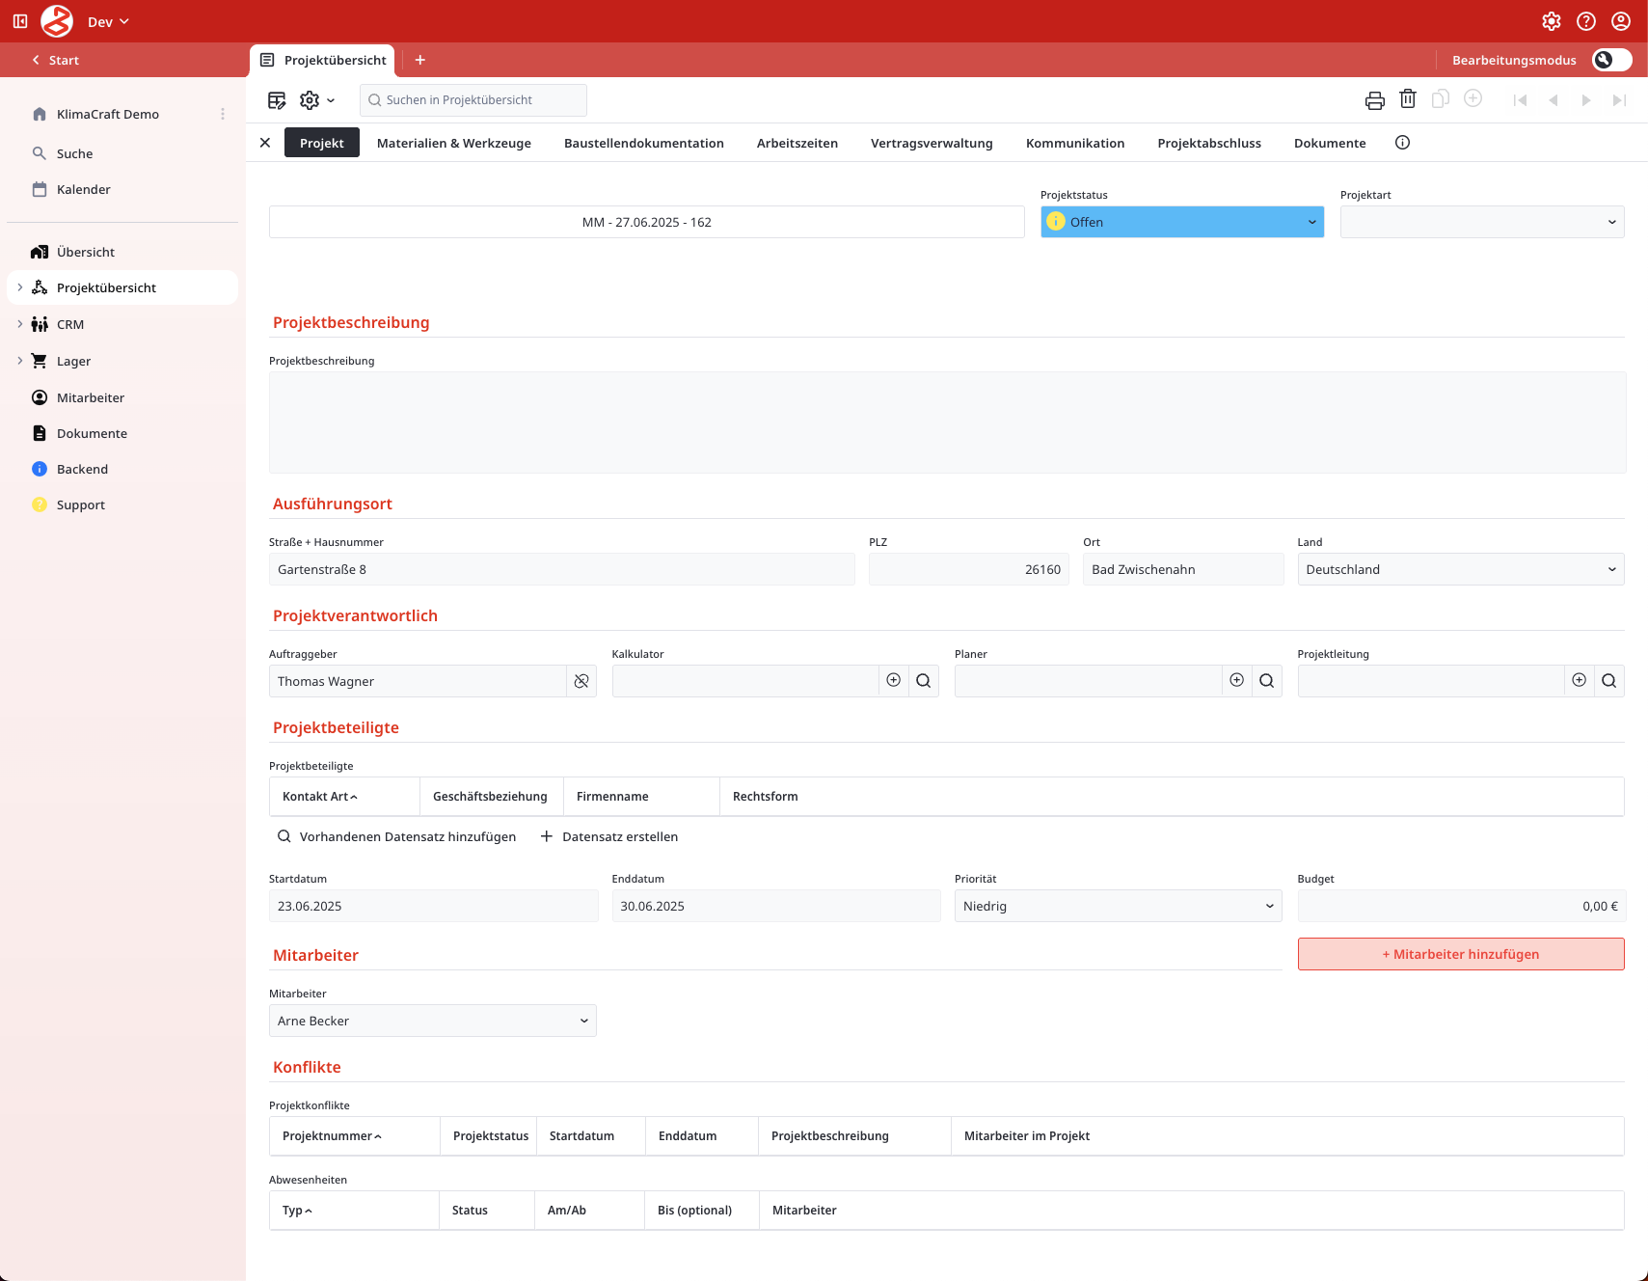
Task: Sort by Kontakt Art column header
Action: 320,797
